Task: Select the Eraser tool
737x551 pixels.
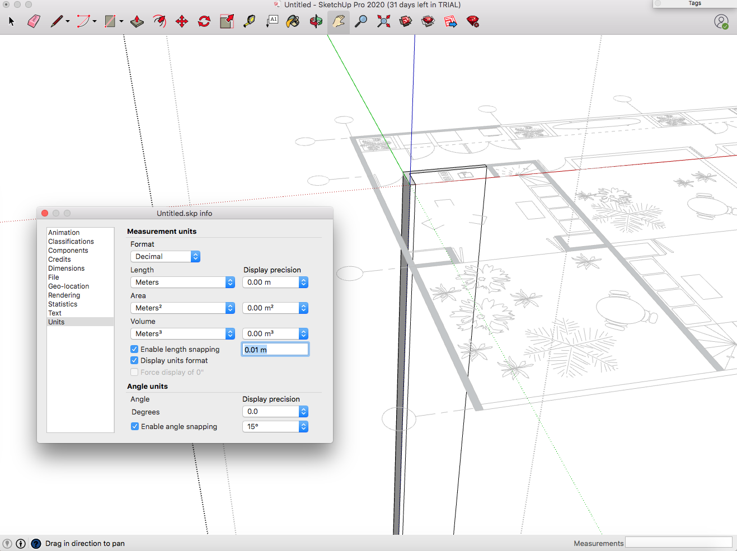Action: pyautogui.click(x=34, y=22)
